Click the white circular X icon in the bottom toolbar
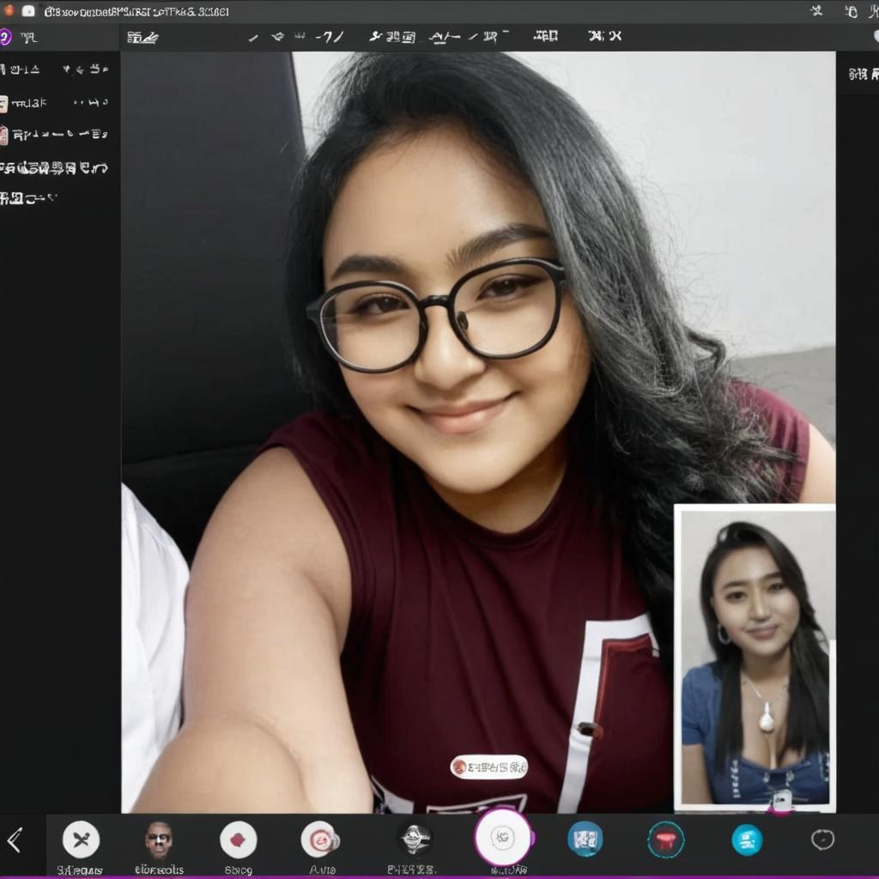The height and width of the screenshot is (879, 879). coord(81,840)
